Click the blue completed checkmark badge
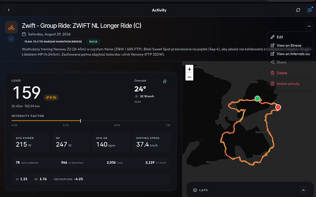The image size is (316, 197). (x=11, y=39)
